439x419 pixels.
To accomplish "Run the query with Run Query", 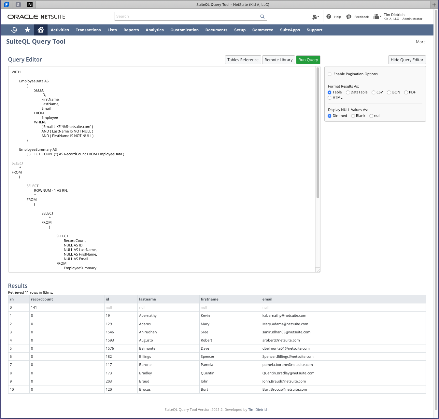I will point(308,60).
